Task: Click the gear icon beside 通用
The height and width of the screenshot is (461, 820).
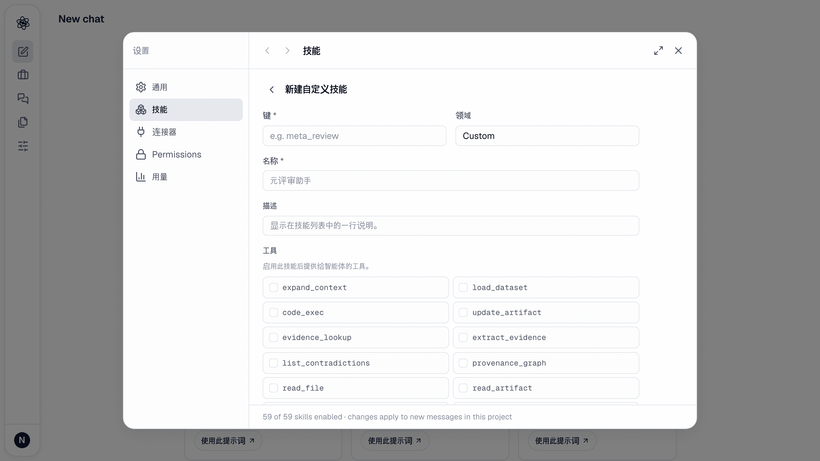Action: point(141,87)
